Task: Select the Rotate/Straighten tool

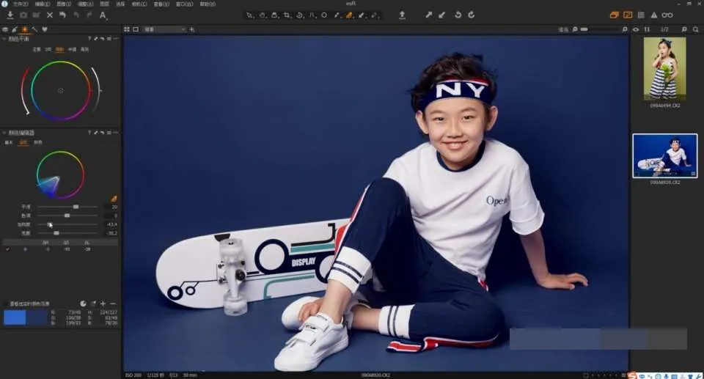Action: pos(299,15)
